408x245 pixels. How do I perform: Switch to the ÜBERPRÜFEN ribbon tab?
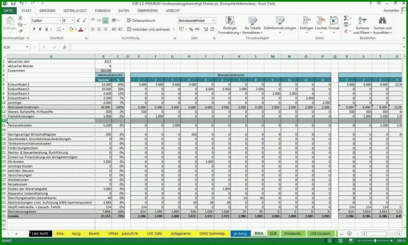click(147, 11)
